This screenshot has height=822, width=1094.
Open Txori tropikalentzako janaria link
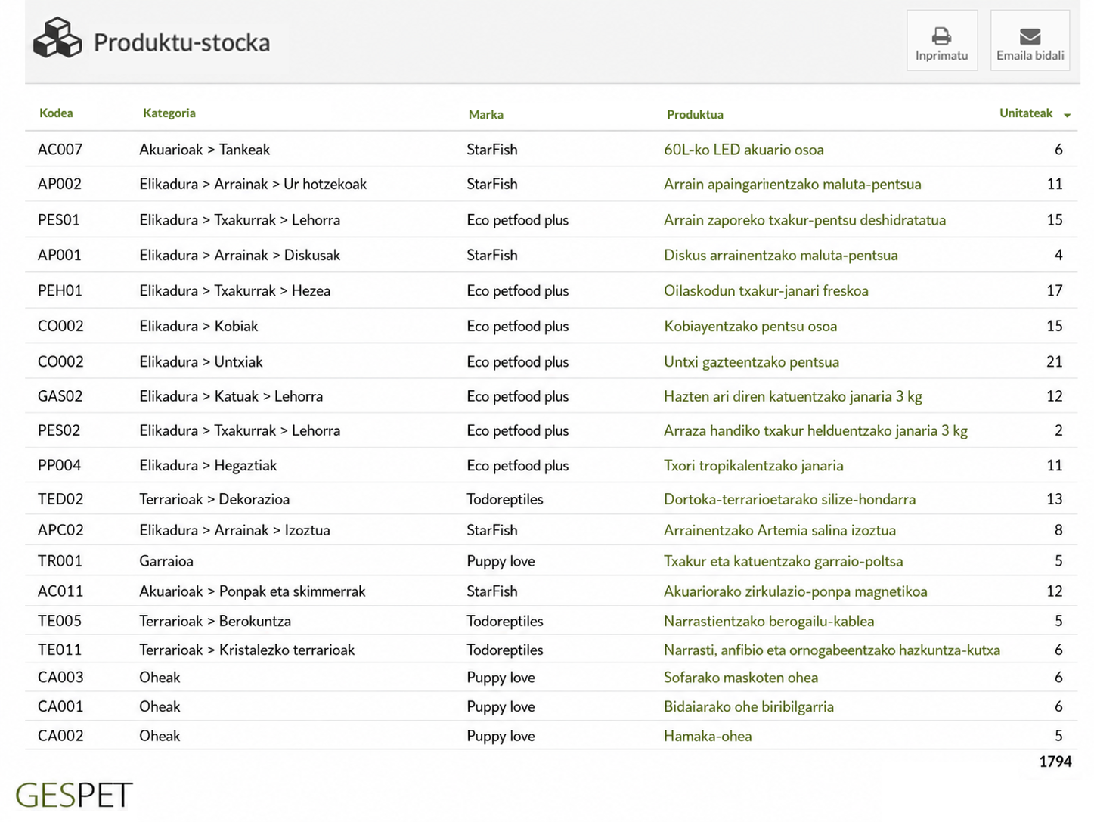coord(753,466)
